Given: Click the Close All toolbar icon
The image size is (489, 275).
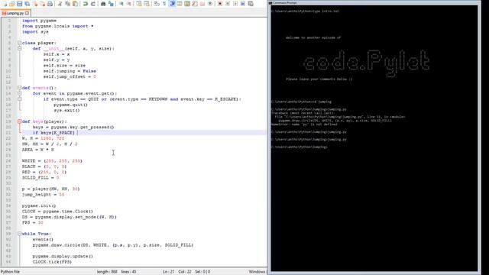Looking at the screenshot, I should point(42,4).
